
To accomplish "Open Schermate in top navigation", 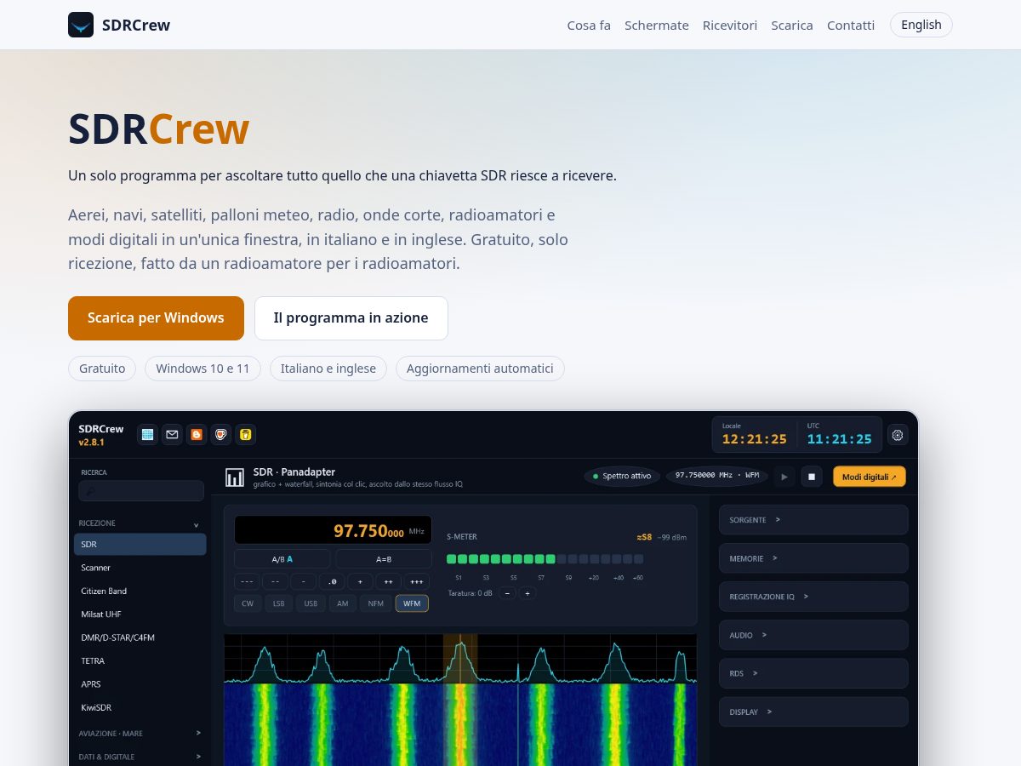I will [x=657, y=26].
